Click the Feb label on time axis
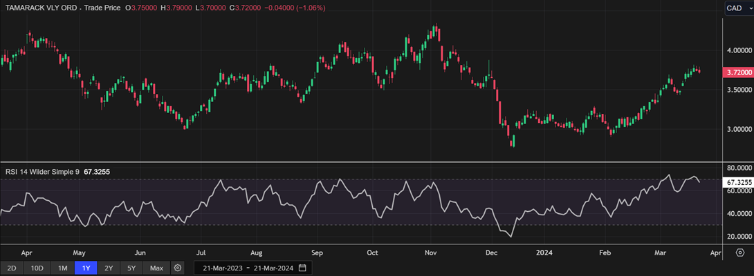The height and width of the screenshot is (276, 754). 604,252
